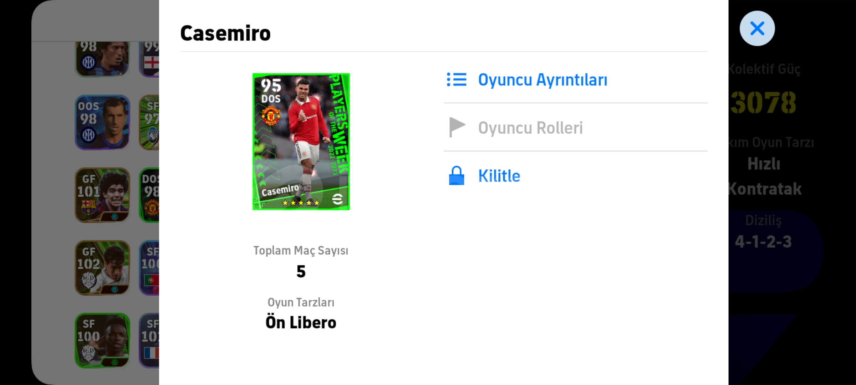Select the OOS 98 Inter player card
The image size is (856, 385).
(x=102, y=122)
